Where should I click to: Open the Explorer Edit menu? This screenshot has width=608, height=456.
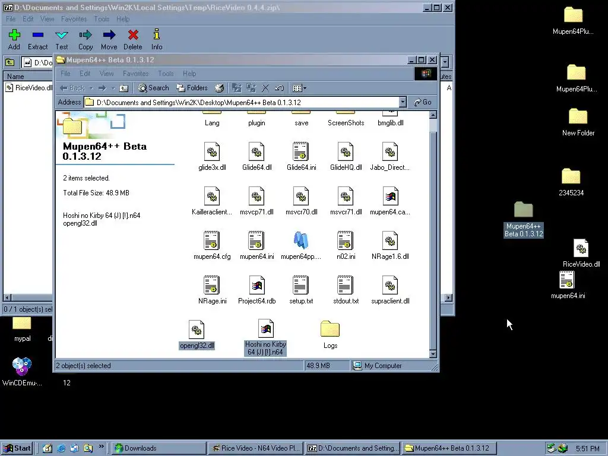click(x=84, y=73)
